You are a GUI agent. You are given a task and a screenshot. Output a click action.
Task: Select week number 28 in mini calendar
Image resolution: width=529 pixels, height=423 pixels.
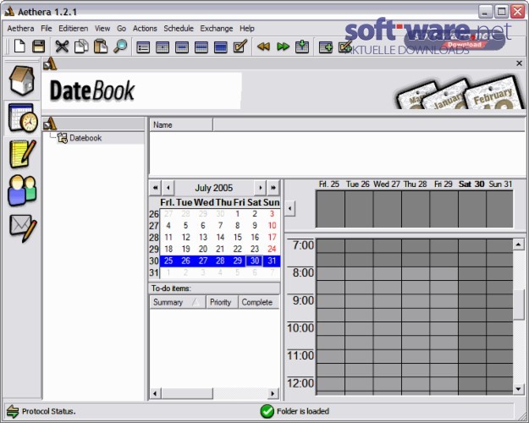(154, 237)
